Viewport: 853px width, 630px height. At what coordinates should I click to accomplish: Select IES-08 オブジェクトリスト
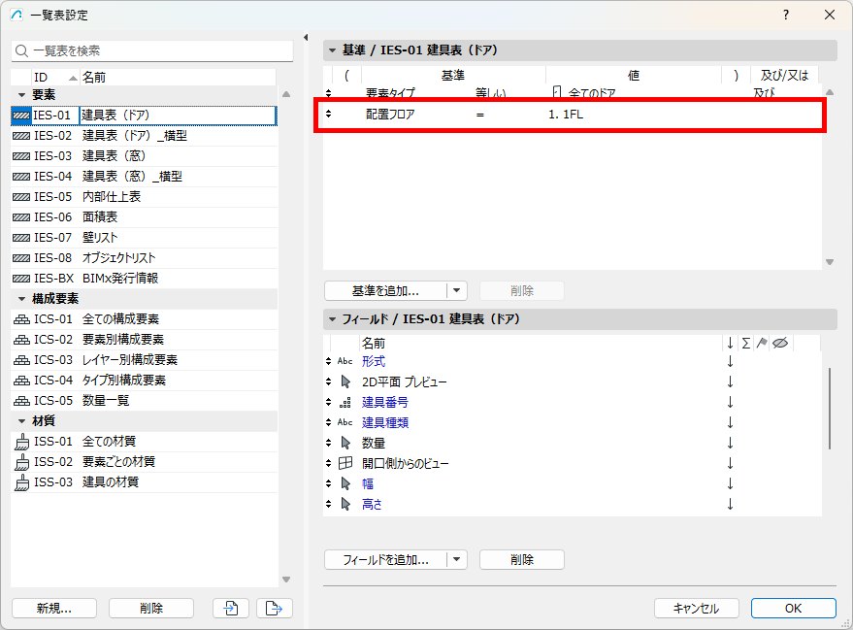tap(145, 258)
